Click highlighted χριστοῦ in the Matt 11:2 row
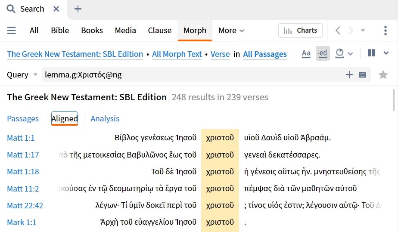The width and height of the screenshot is (398, 232). click(220, 189)
